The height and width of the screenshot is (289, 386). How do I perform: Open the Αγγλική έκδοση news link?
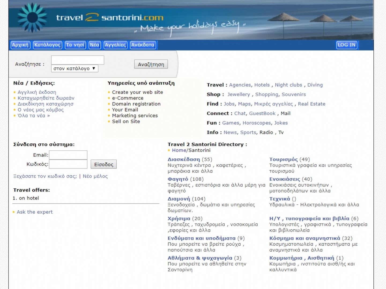[x=37, y=92]
